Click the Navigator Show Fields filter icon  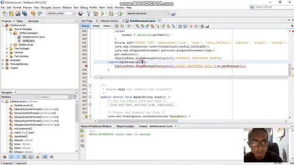pos(11,157)
